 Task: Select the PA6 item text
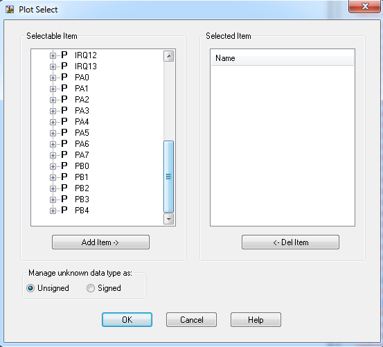[82, 144]
